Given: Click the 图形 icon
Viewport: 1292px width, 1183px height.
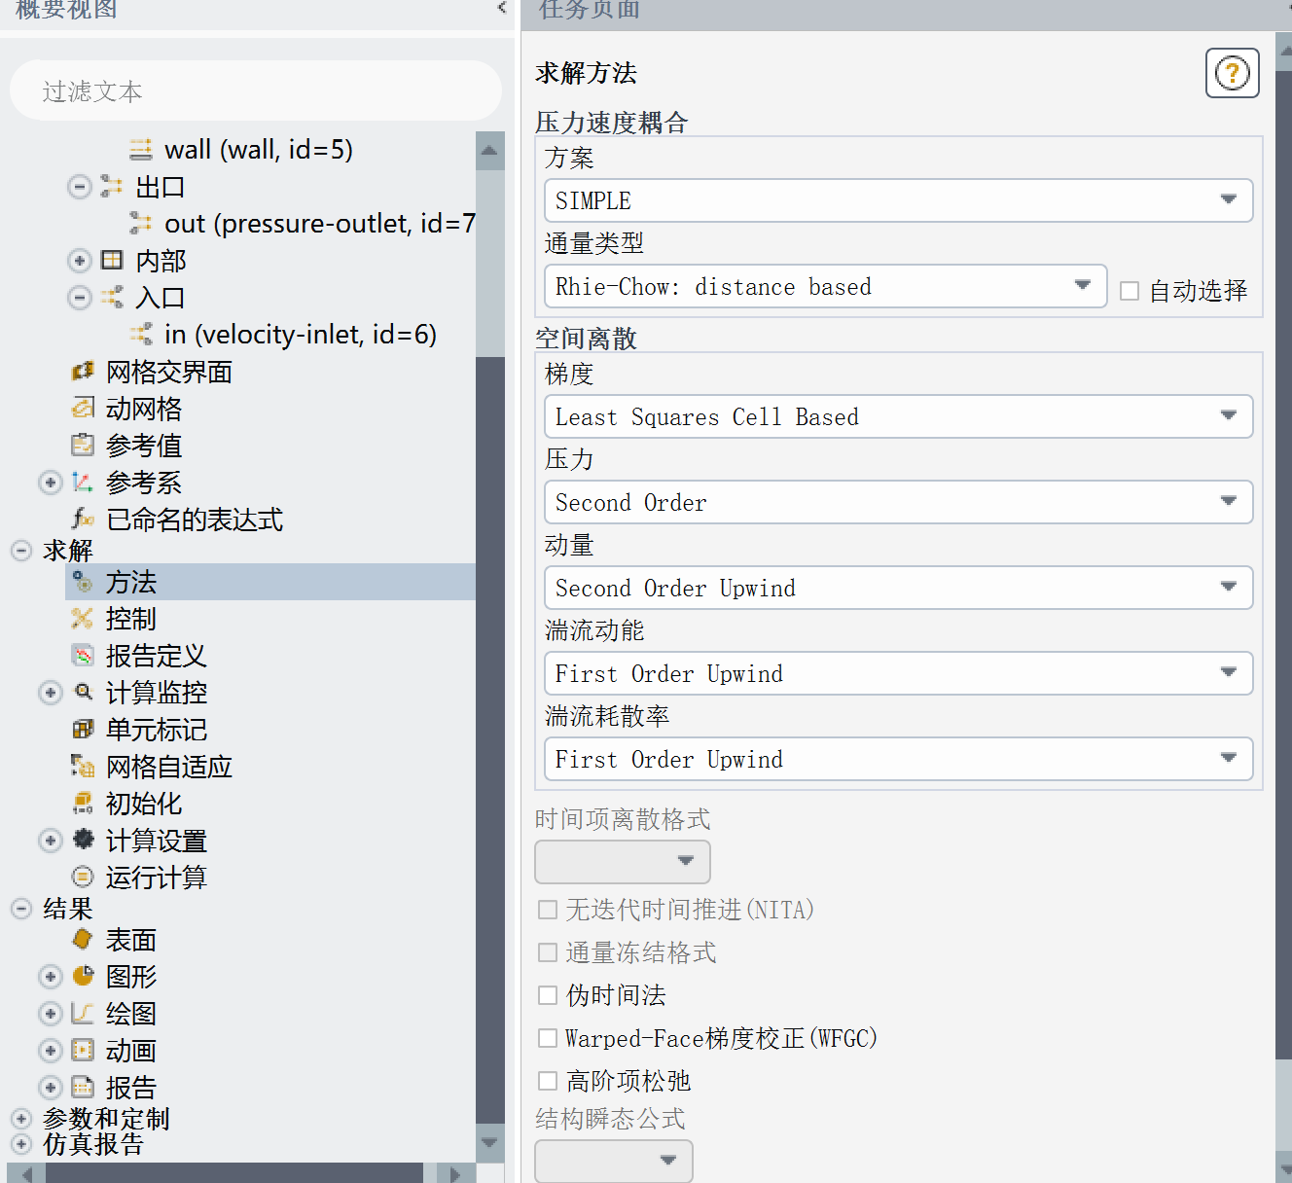Looking at the screenshot, I should click(84, 976).
